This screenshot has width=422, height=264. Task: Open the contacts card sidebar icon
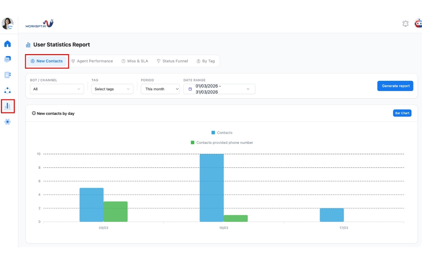[x=7, y=75]
